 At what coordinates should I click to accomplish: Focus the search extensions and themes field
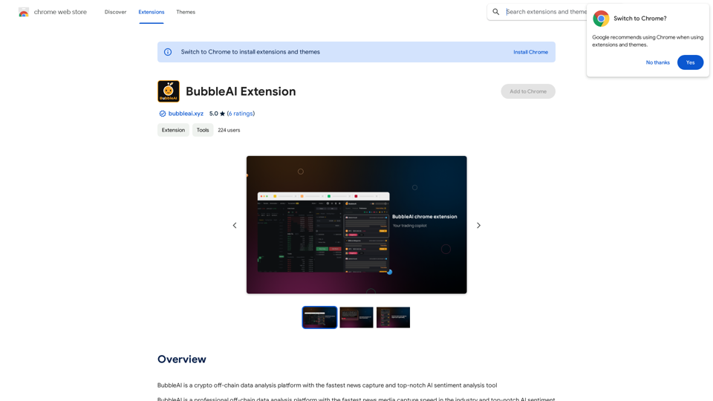point(546,12)
